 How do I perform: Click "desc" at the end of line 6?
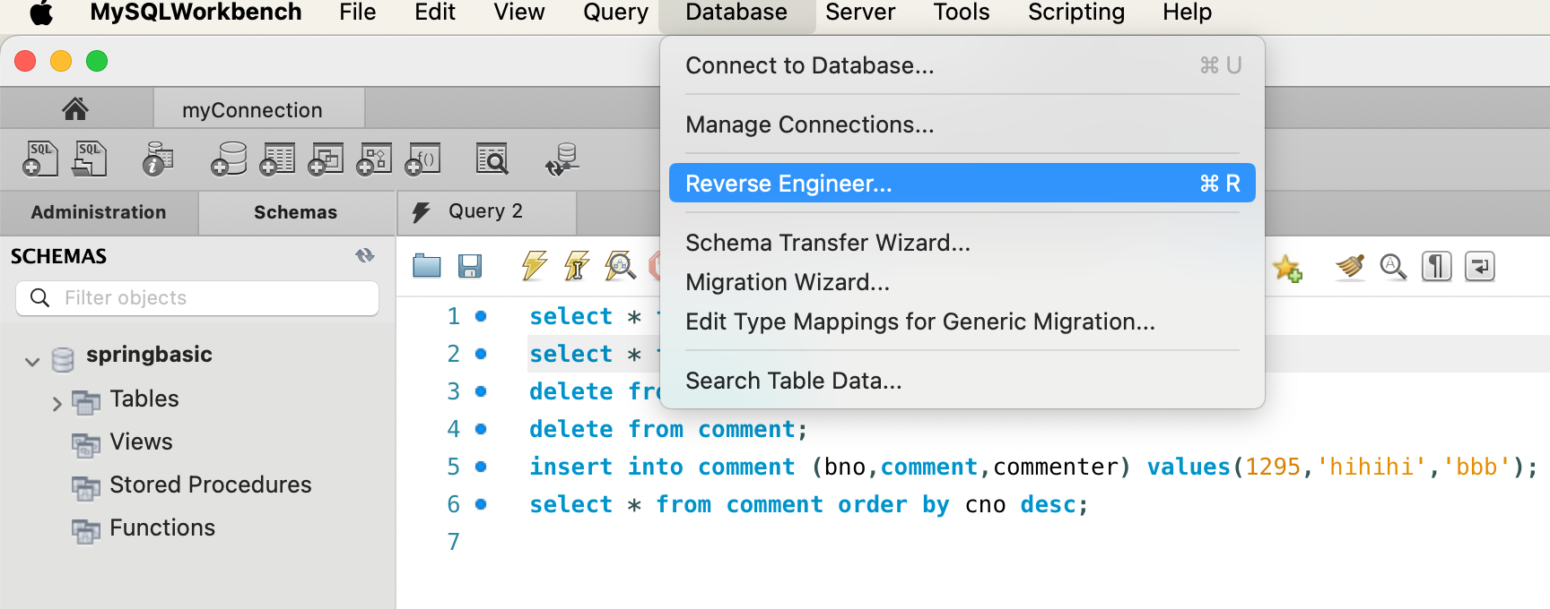1048,504
